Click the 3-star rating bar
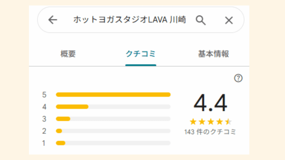 [x=113, y=119]
